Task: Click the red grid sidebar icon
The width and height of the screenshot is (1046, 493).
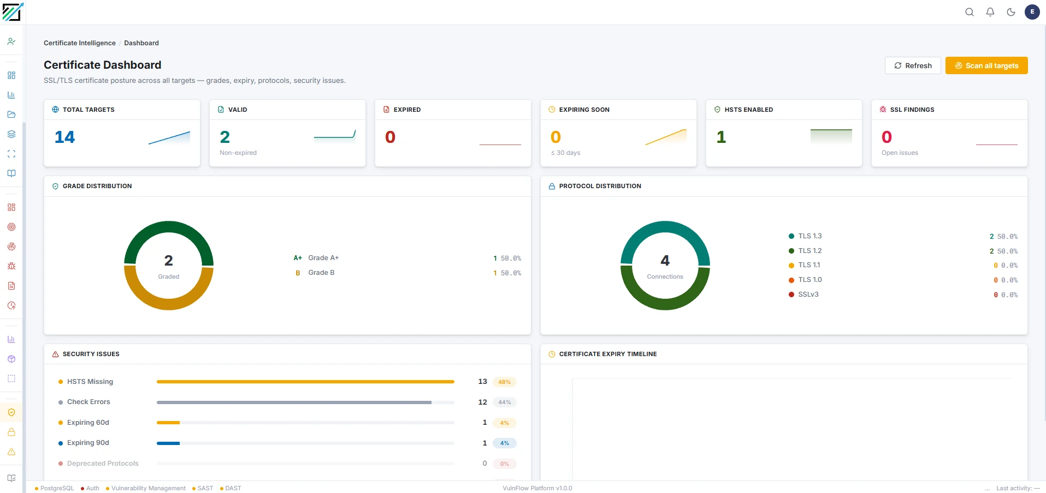Action: 11,207
